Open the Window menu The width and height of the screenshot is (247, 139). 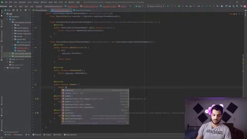71,2
